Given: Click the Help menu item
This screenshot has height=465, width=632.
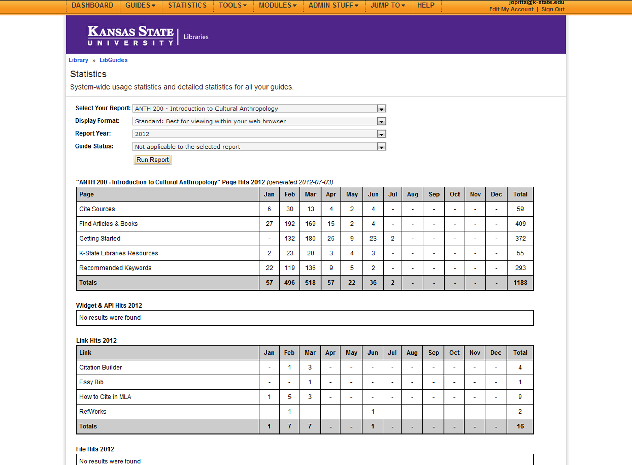Looking at the screenshot, I should (426, 5).
